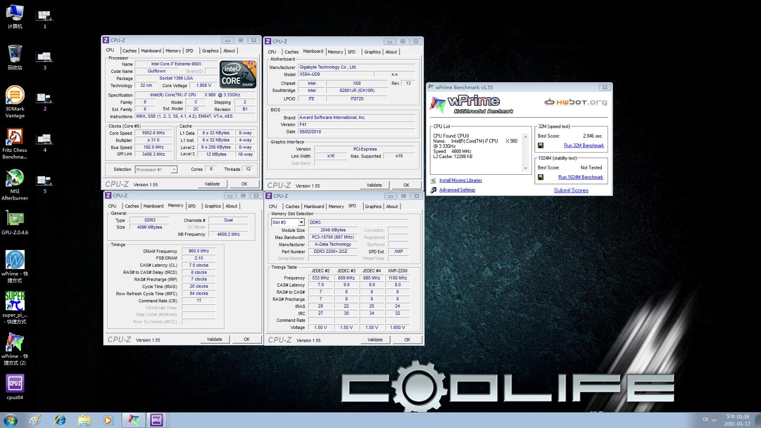
Task: Select About tab in the Memory CPU-Z window
Action: [232, 206]
